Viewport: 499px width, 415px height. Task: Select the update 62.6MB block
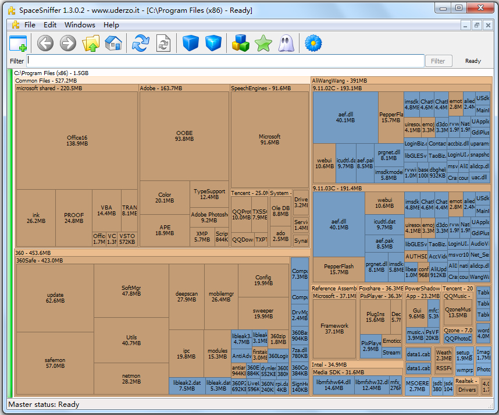click(55, 298)
